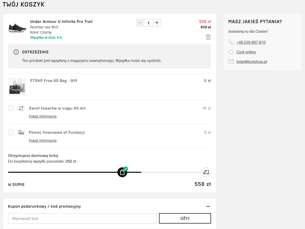Tick the Pomoc finansowa Fundacji checkbox
The width and height of the screenshot is (305, 229).
click(11, 132)
